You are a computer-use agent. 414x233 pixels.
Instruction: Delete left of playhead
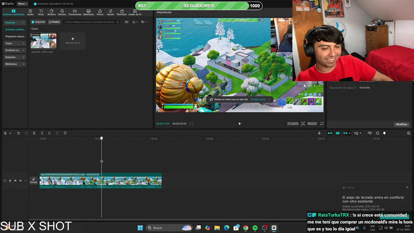[42, 133]
